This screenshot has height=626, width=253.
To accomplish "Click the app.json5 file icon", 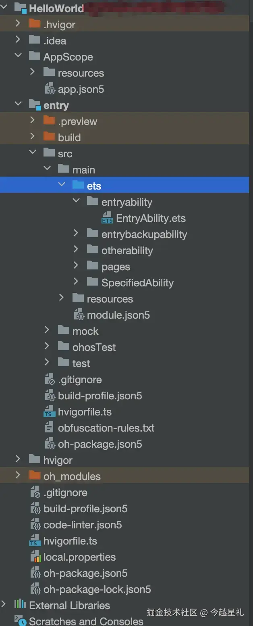I will tap(50, 89).
